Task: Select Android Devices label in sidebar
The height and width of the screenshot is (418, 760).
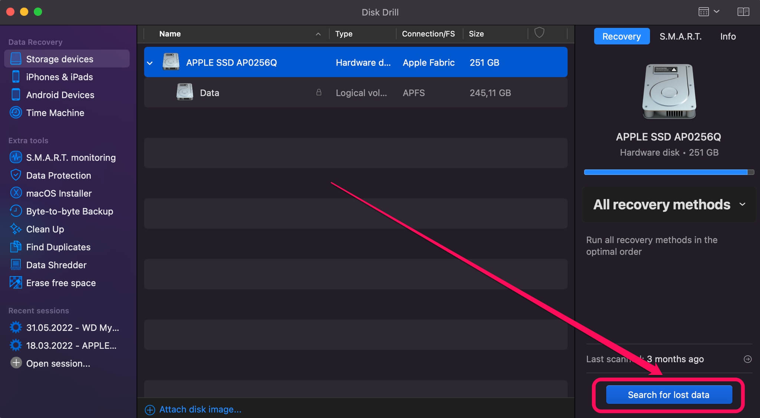Action: point(60,95)
